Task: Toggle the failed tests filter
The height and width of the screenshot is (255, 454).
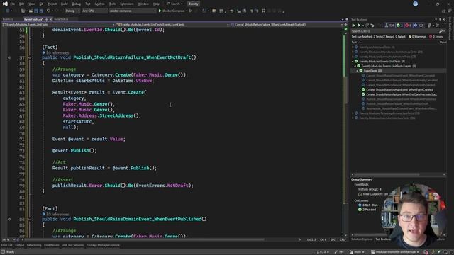Action: point(409,25)
